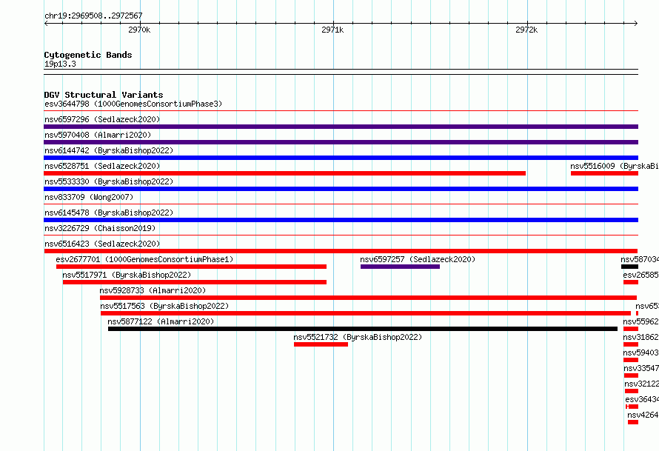Open variant label nsv5533330 (ByrskaBishop2022)
Image resolution: width=659 pixels, height=451 pixels.
[109, 181]
